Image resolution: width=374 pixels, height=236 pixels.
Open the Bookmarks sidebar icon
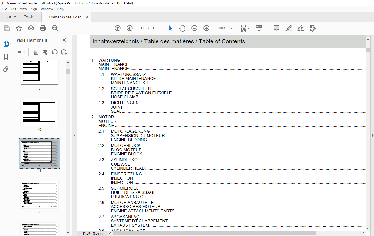(6, 57)
